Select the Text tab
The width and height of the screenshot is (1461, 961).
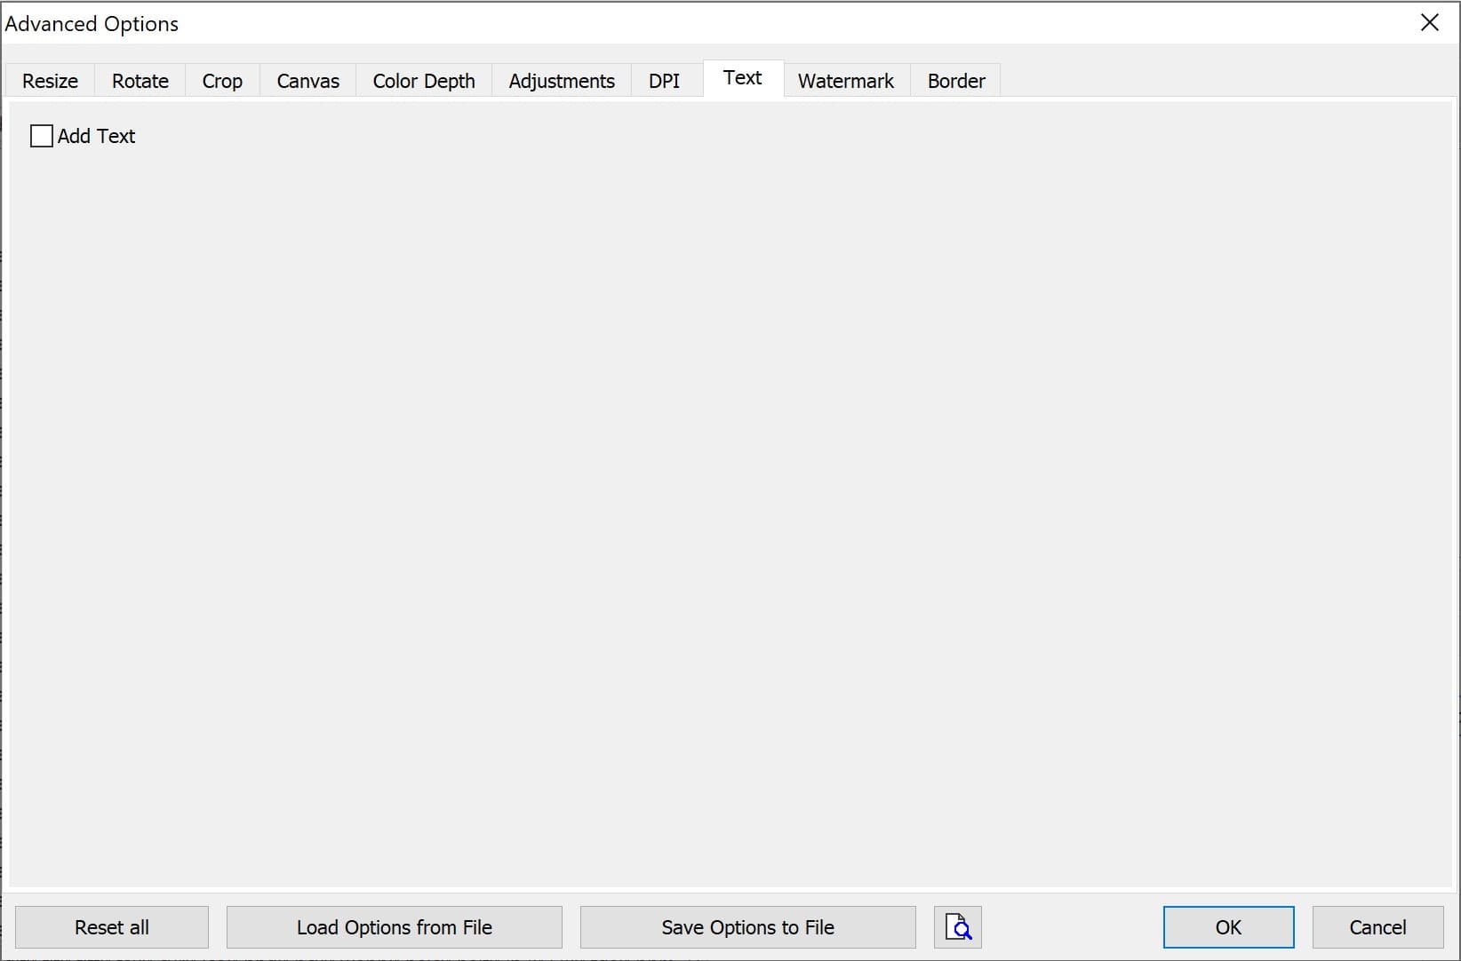(x=742, y=78)
